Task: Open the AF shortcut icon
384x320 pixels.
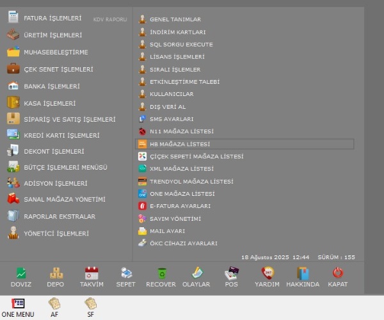Action: 54,303
